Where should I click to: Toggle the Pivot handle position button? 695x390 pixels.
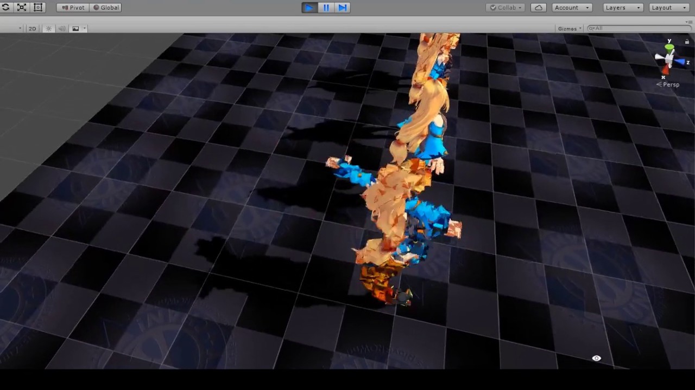click(73, 8)
